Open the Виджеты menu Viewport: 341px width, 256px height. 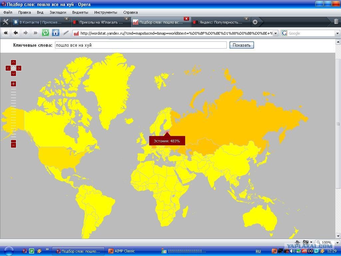tap(80, 12)
